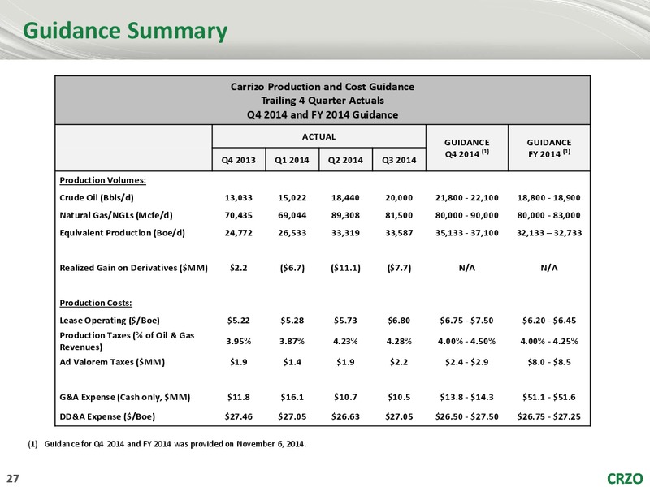Select guidance range $26.75 - $27.25
650x487 pixels.
pyautogui.click(x=549, y=416)
